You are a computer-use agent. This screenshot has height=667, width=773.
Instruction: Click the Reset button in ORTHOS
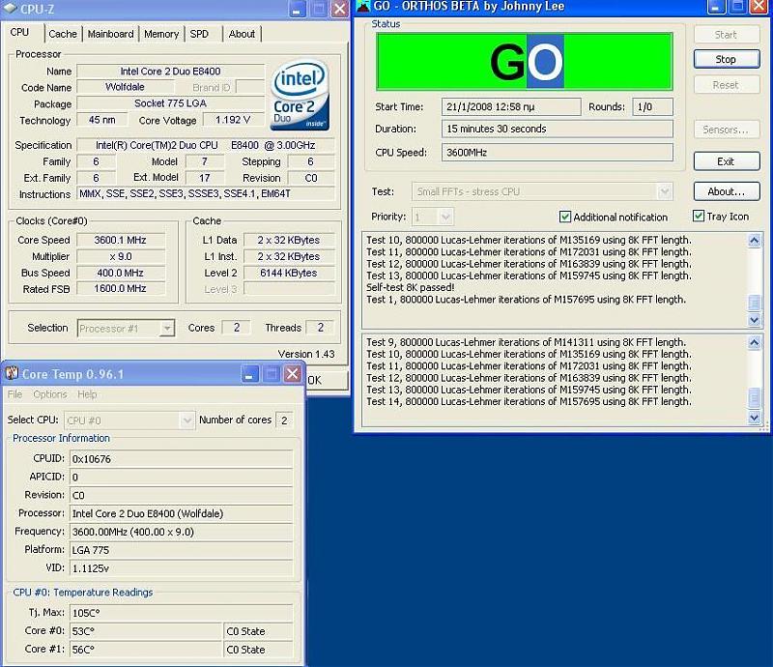point(727,85)
